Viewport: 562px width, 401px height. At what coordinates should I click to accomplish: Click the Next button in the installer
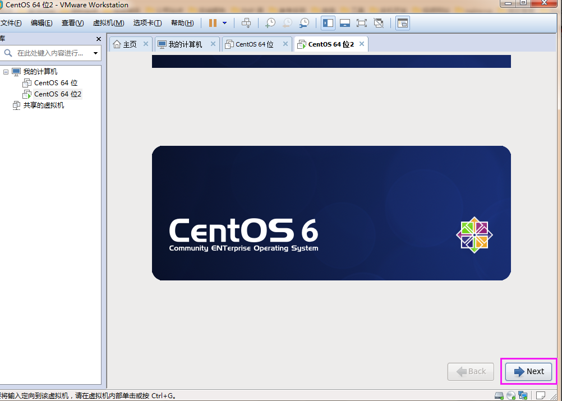tap(528, 371)
